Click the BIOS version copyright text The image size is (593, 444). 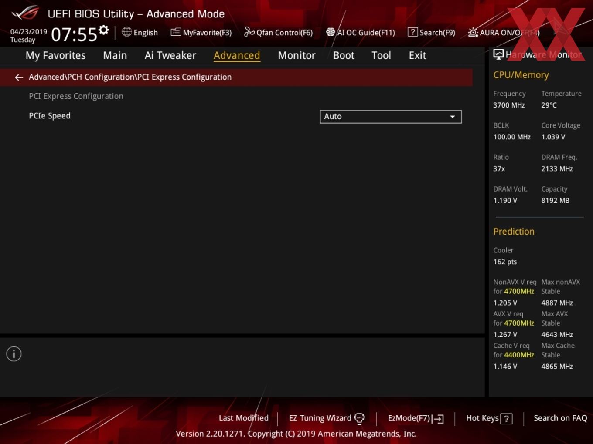click(x=296, y=434)
